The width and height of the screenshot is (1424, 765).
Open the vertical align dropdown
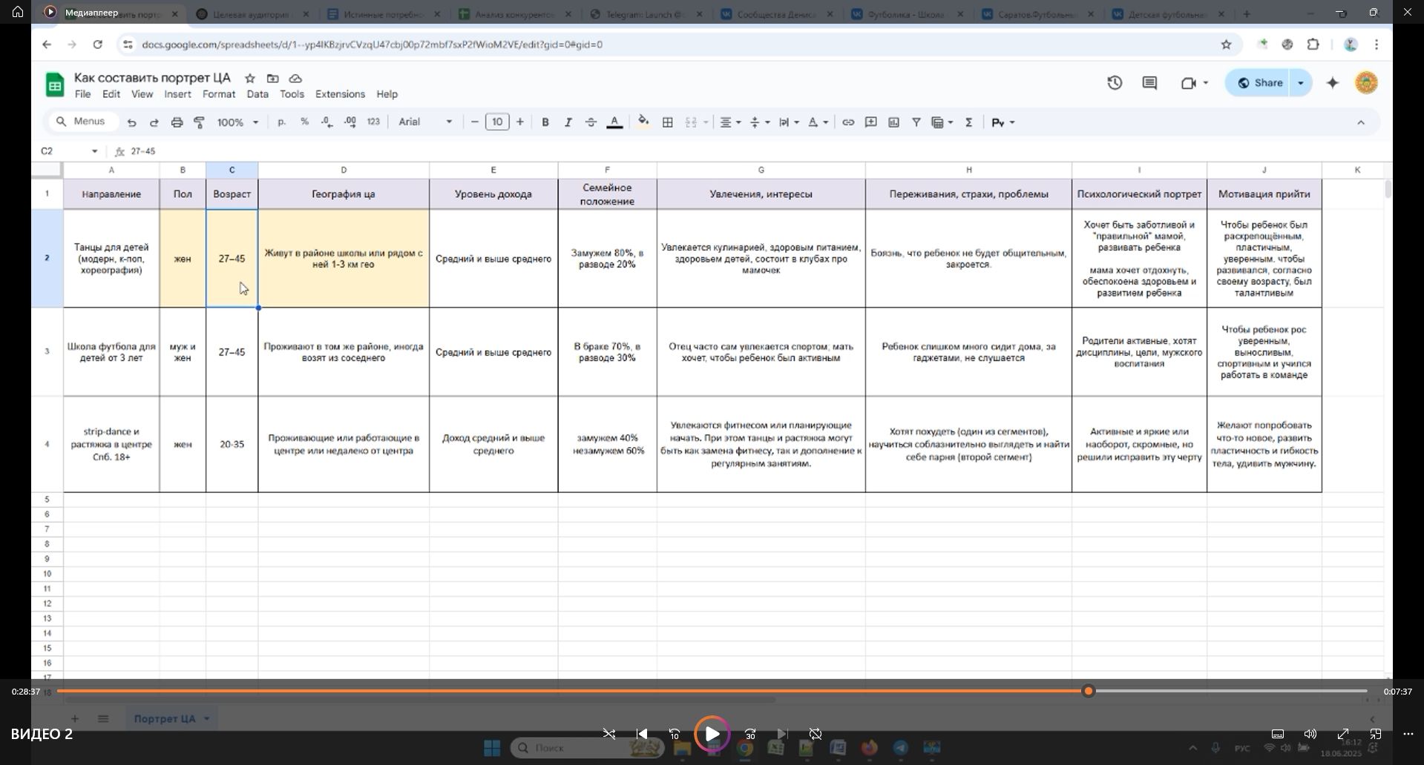pos(760,122)
